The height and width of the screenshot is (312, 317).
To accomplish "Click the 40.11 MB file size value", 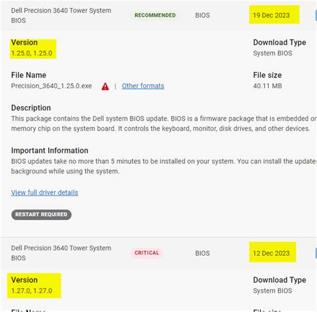I will (268, 86).
